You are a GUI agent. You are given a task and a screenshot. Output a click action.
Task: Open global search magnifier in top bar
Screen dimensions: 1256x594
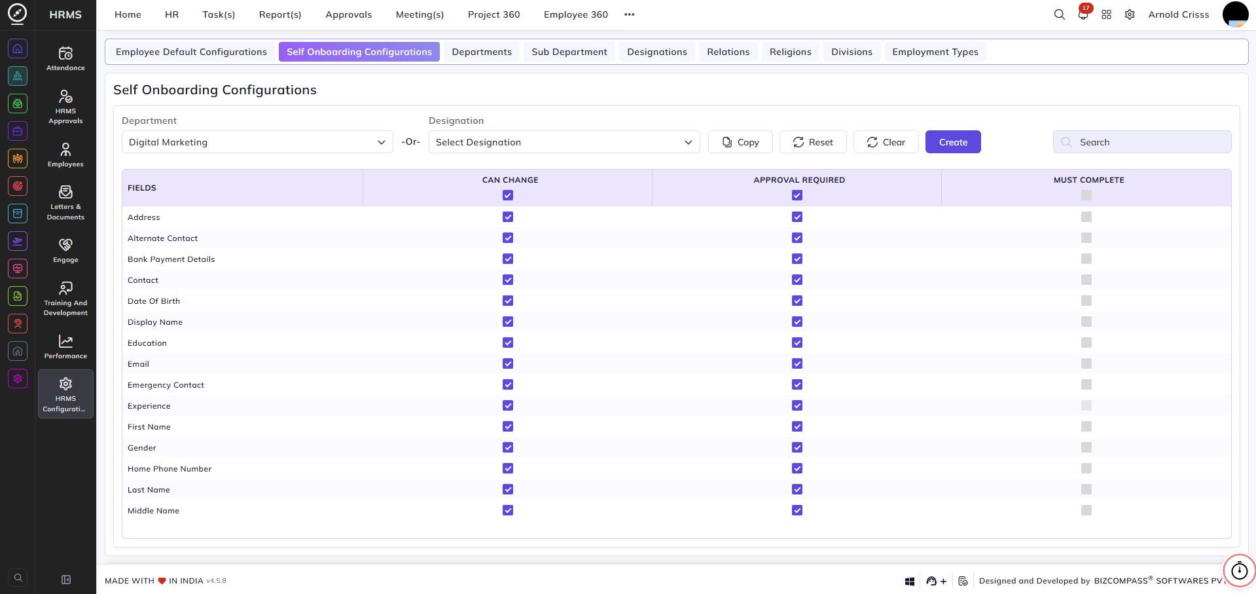1059,14
